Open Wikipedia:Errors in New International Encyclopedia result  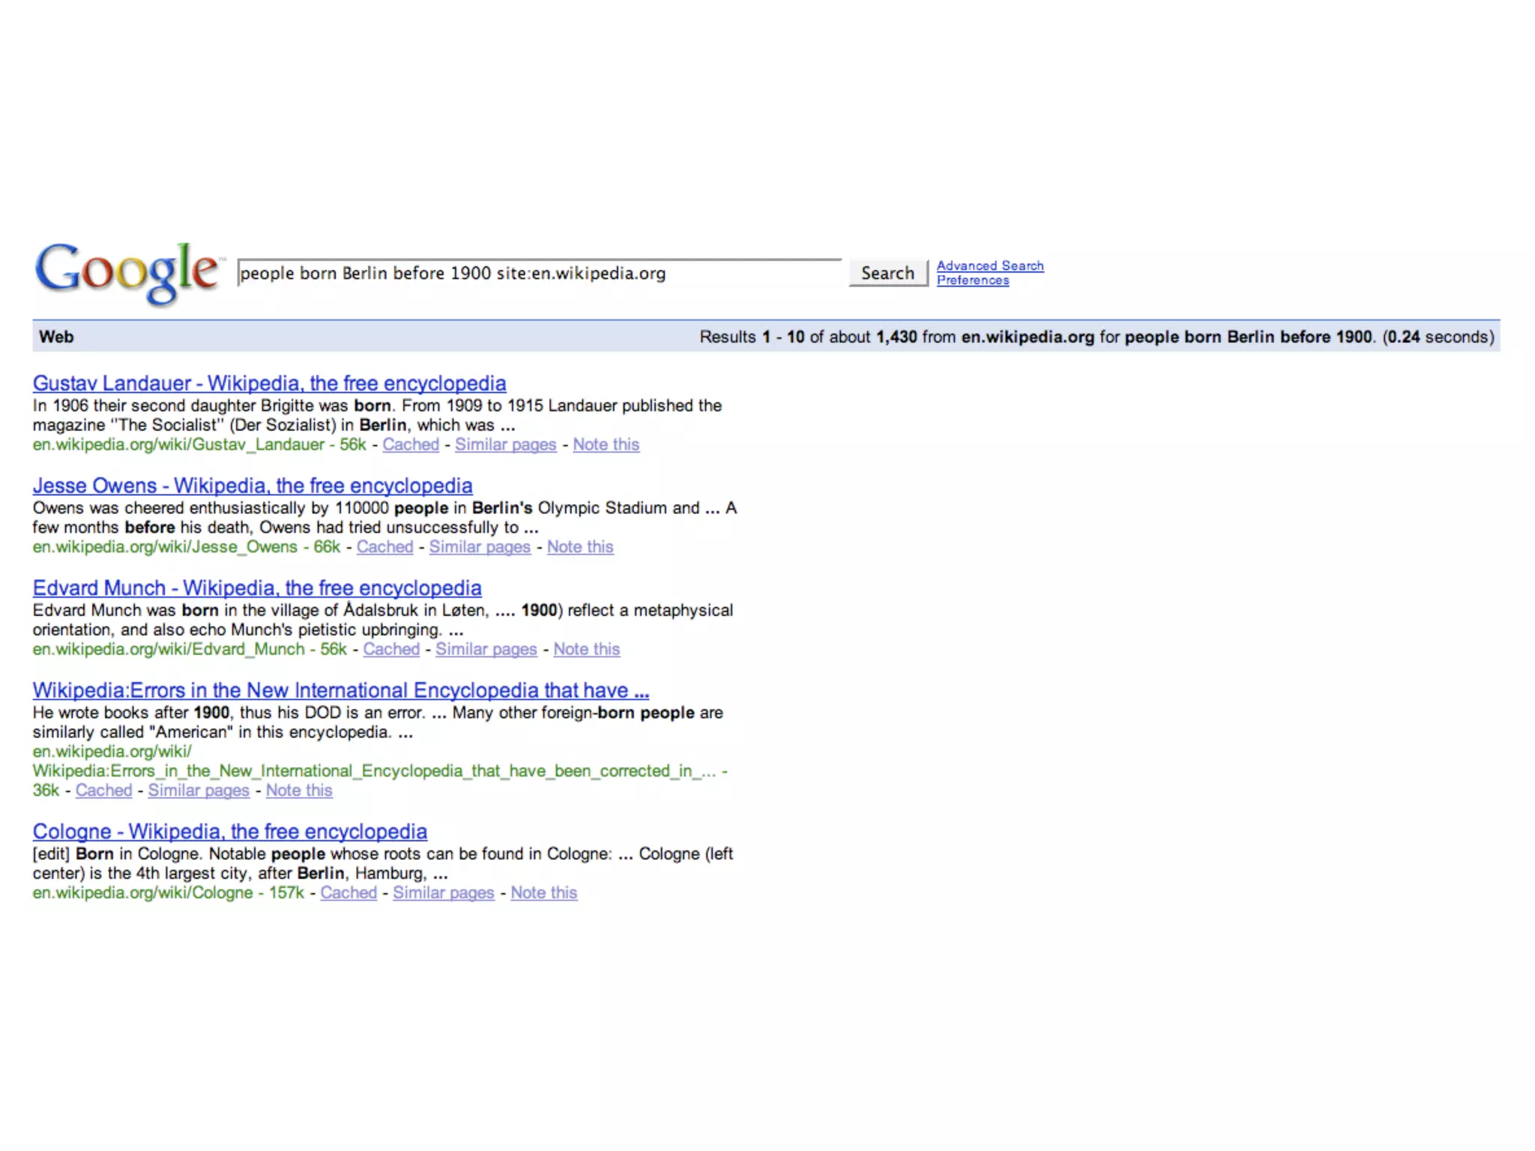pyautogui.click(x=341, y=690)
